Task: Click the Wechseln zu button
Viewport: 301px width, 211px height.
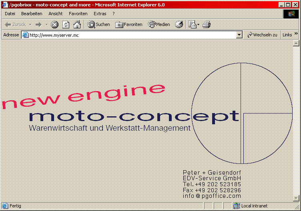Action: [263, 35]
